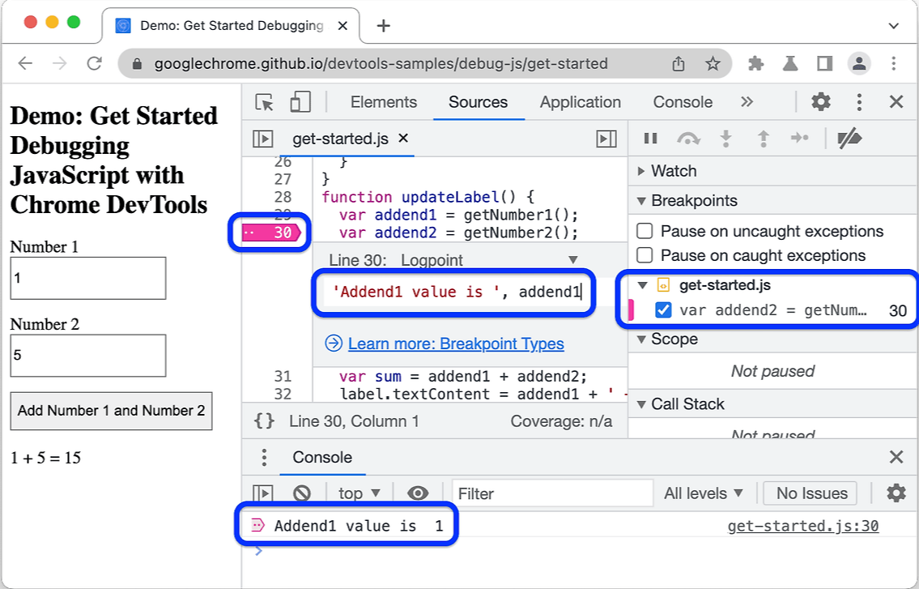
Task: Clear the console with the ban icon
Action: (302, 493)
